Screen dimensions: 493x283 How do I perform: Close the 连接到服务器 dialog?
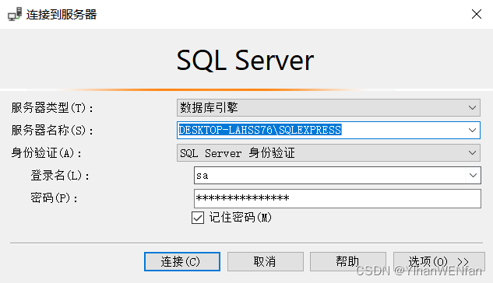point(477,14)
